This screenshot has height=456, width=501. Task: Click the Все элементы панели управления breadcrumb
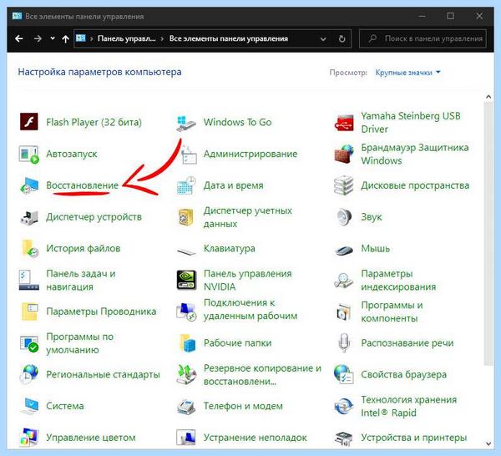[x=229, y=38]
